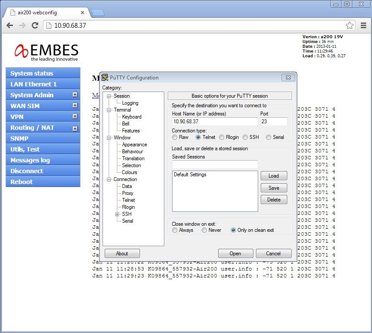Image resolution: width=372 pixels, height=333 pixels.
Task: Select the Rlogin connection type
Action: (x=222, y=137)
